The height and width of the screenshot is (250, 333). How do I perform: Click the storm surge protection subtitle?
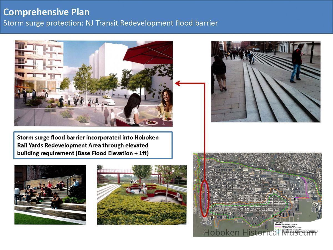point(110,23)
